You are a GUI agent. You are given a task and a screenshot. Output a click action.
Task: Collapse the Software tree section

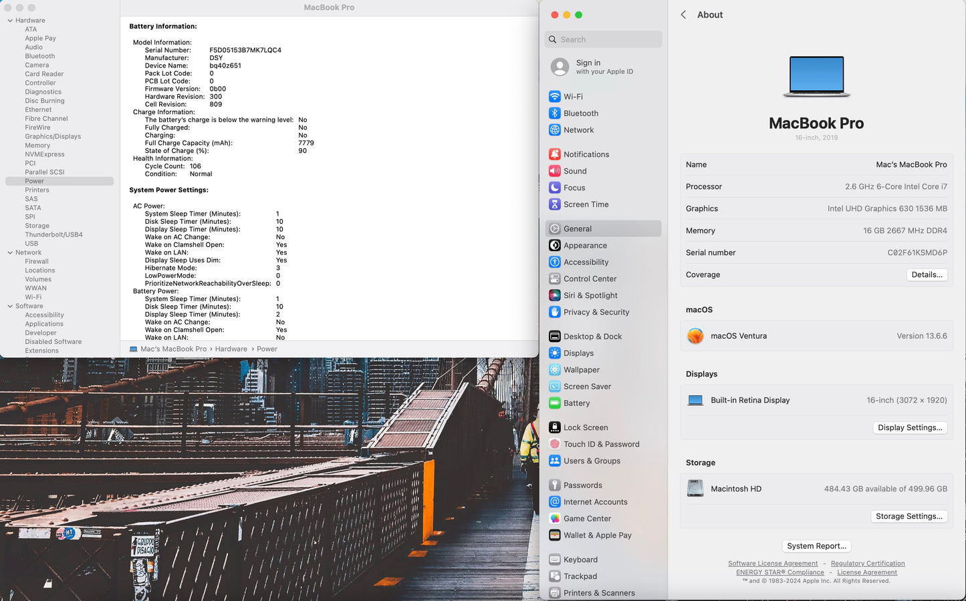[10, 306]
